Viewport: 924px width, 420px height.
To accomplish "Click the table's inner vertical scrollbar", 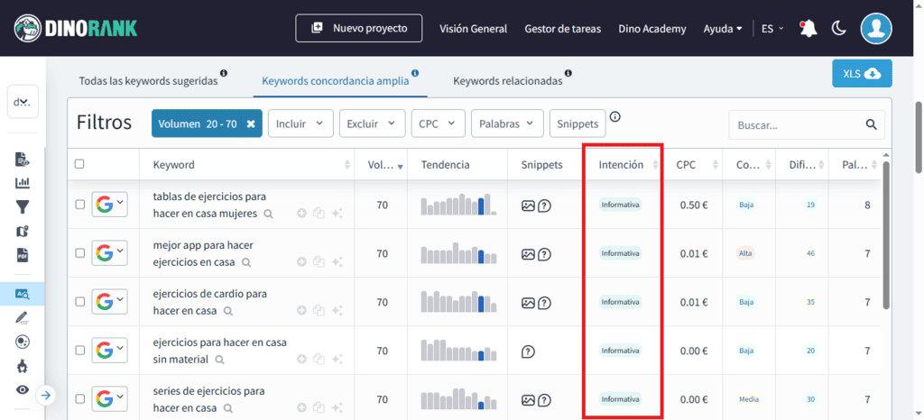I will (x=886, y=234).
